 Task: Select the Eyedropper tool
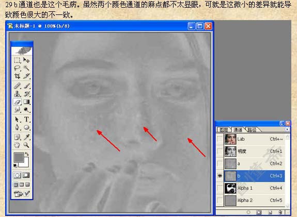(x=26, y=137)
